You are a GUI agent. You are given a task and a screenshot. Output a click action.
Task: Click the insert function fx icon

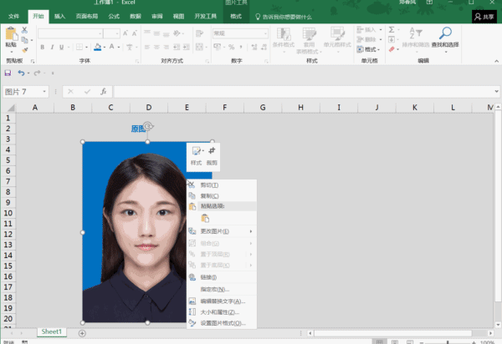click(x=103, y=92)
